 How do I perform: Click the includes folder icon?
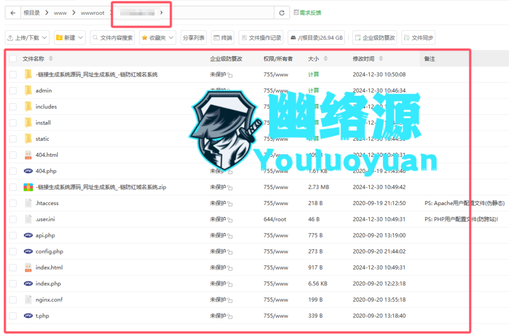pos(28,106)
